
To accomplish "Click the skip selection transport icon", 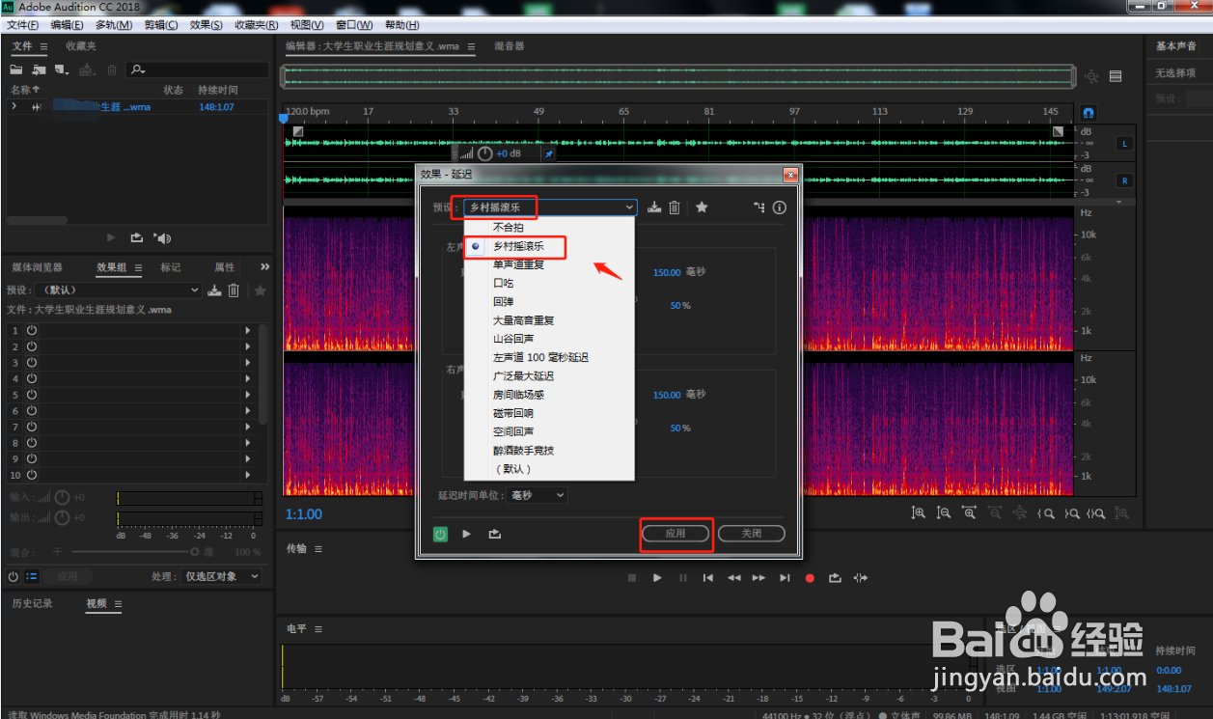I will point(861,578).
